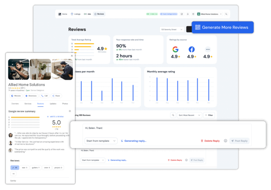Viewport: 271px width, 190px height.
Task: Switch to Services tab in Google panel
Action: [28, 104]
